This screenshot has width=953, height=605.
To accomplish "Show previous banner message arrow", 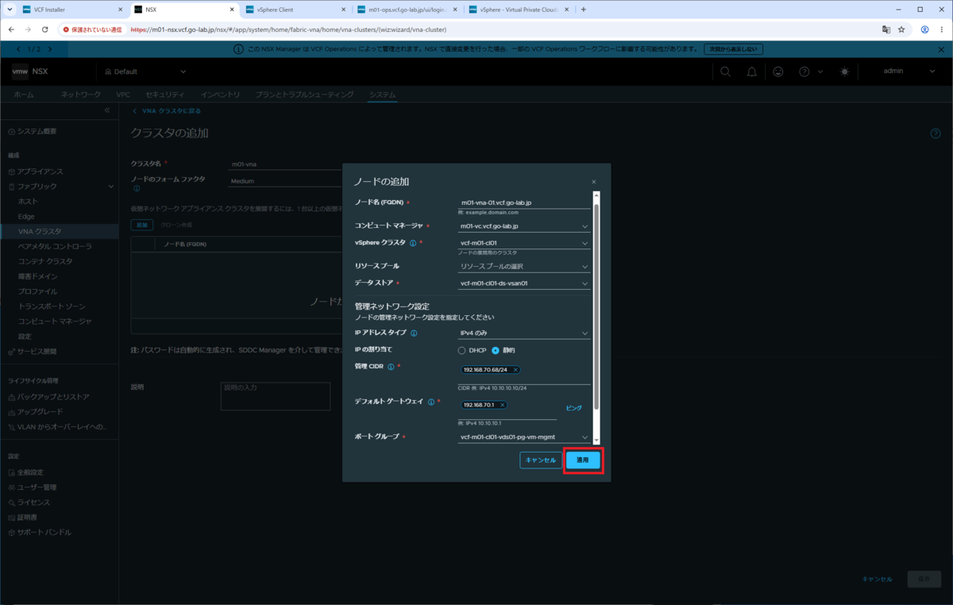I will [19, 49].
